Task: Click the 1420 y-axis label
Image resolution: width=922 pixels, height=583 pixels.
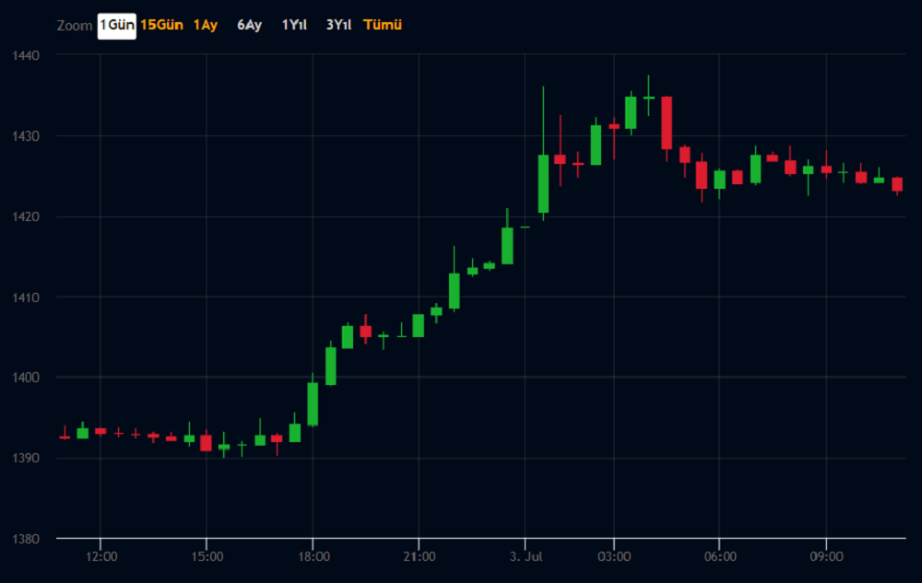Action: pos(26,216)
